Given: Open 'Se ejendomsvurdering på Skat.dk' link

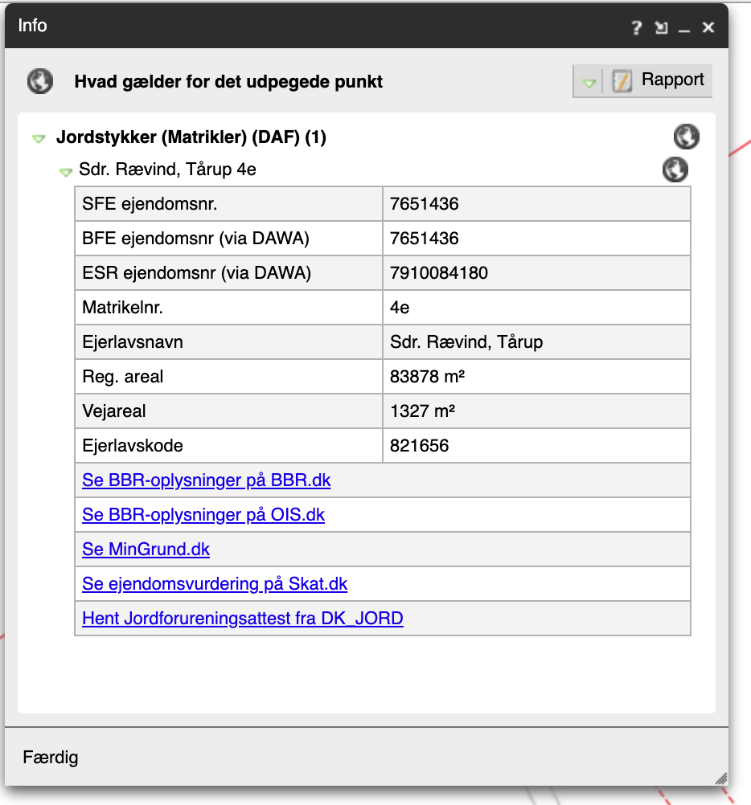Looking at the screenshot, I should coord(215,584).
